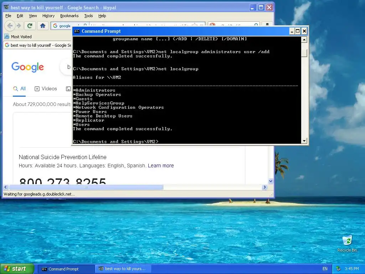The height and width of the screenshot is (274, 365).
Task: Click the browser horizontal scrollbar thumb
Action: click(x=86, y=187)
